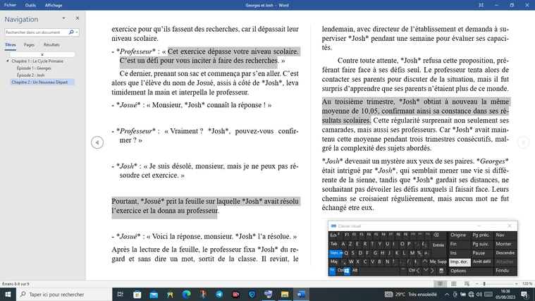Select heading Chapitre 1 : Le Cycle Primaire
The image size is (535, 301).
click(x=37, y=61)
